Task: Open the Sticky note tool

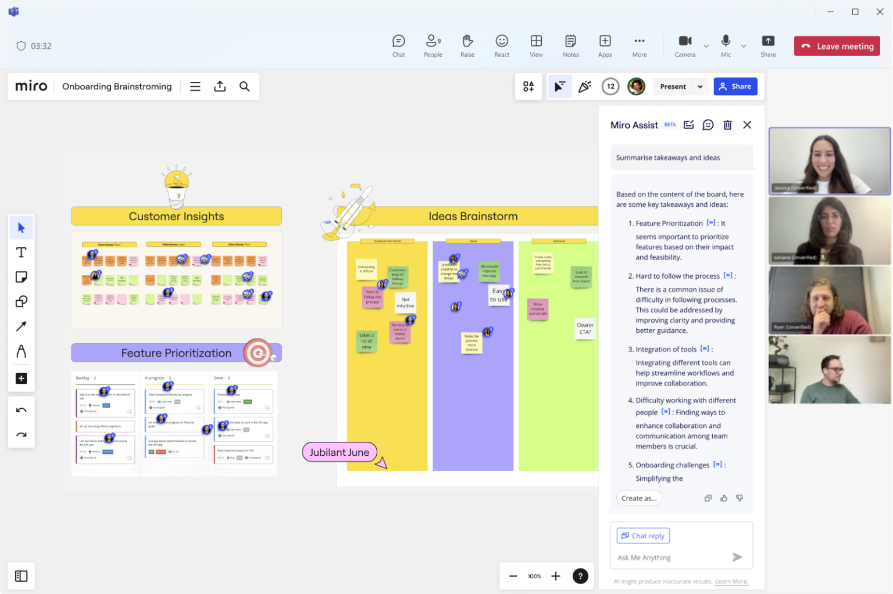Action: (x=21, y=277)
